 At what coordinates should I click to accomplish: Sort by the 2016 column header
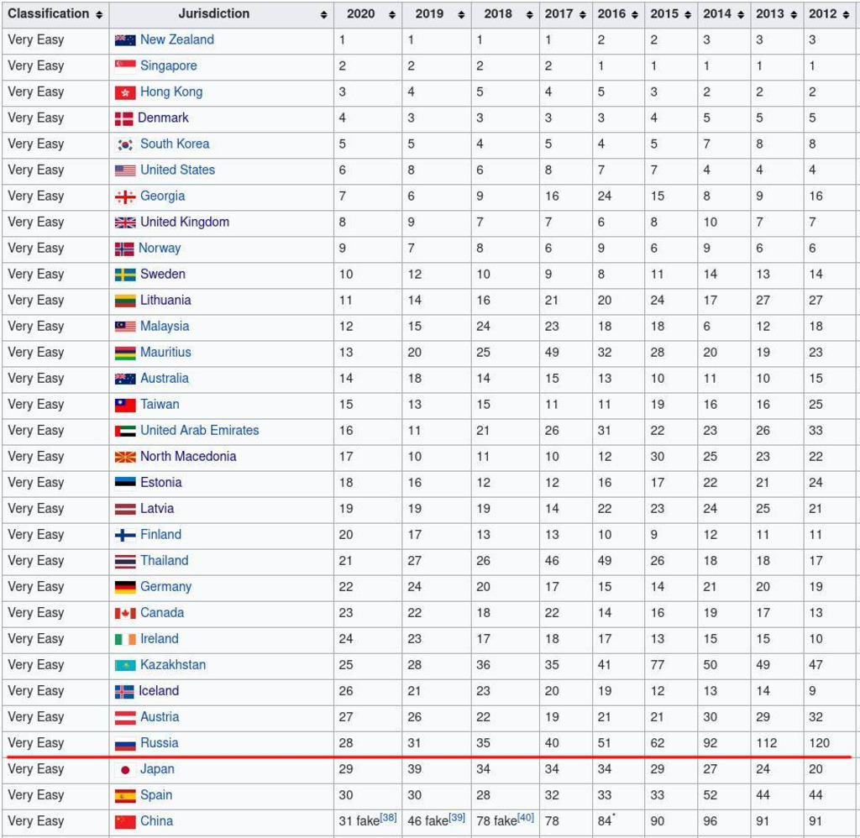click(617, 14)
